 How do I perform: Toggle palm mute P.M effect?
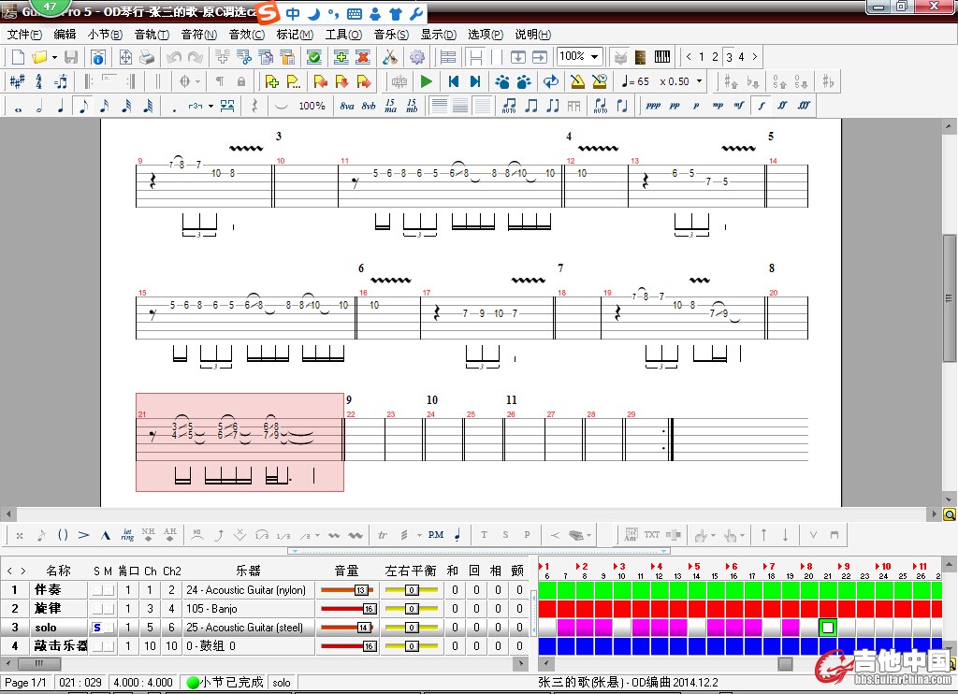[436, 535]
